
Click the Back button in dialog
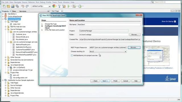95,81
